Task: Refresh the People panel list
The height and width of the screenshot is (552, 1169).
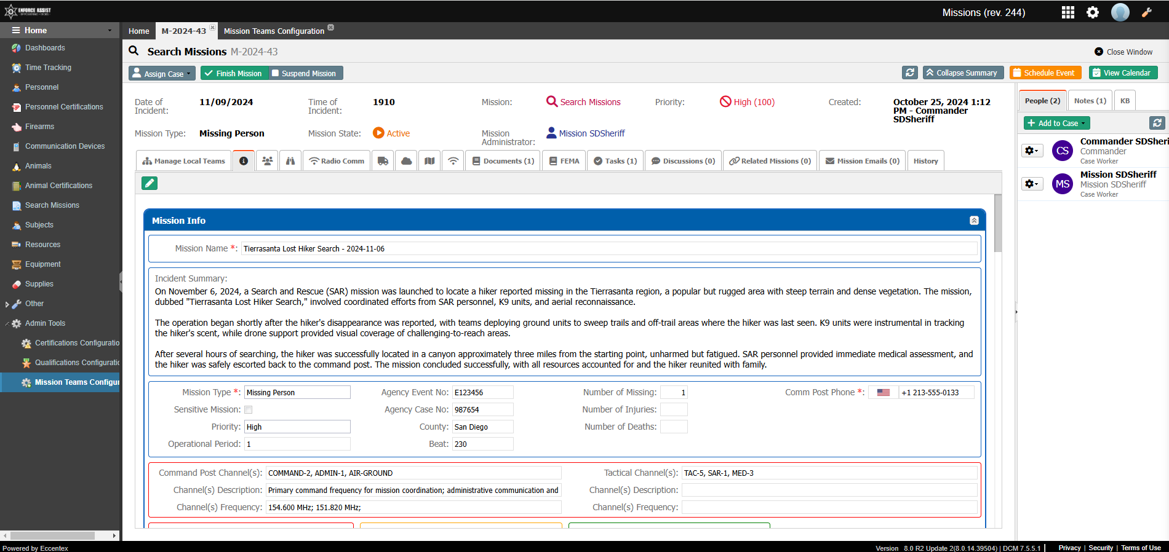Action: tap(1157, 123)
